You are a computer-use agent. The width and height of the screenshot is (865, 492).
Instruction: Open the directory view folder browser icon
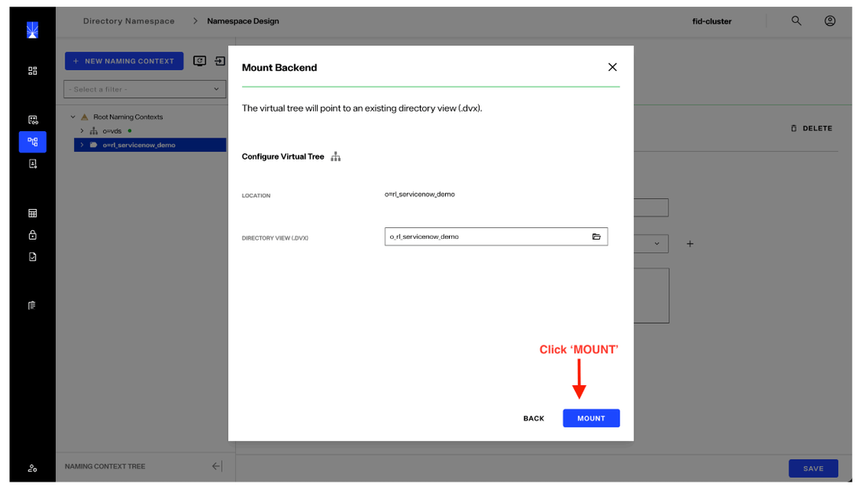coord(596,237)
